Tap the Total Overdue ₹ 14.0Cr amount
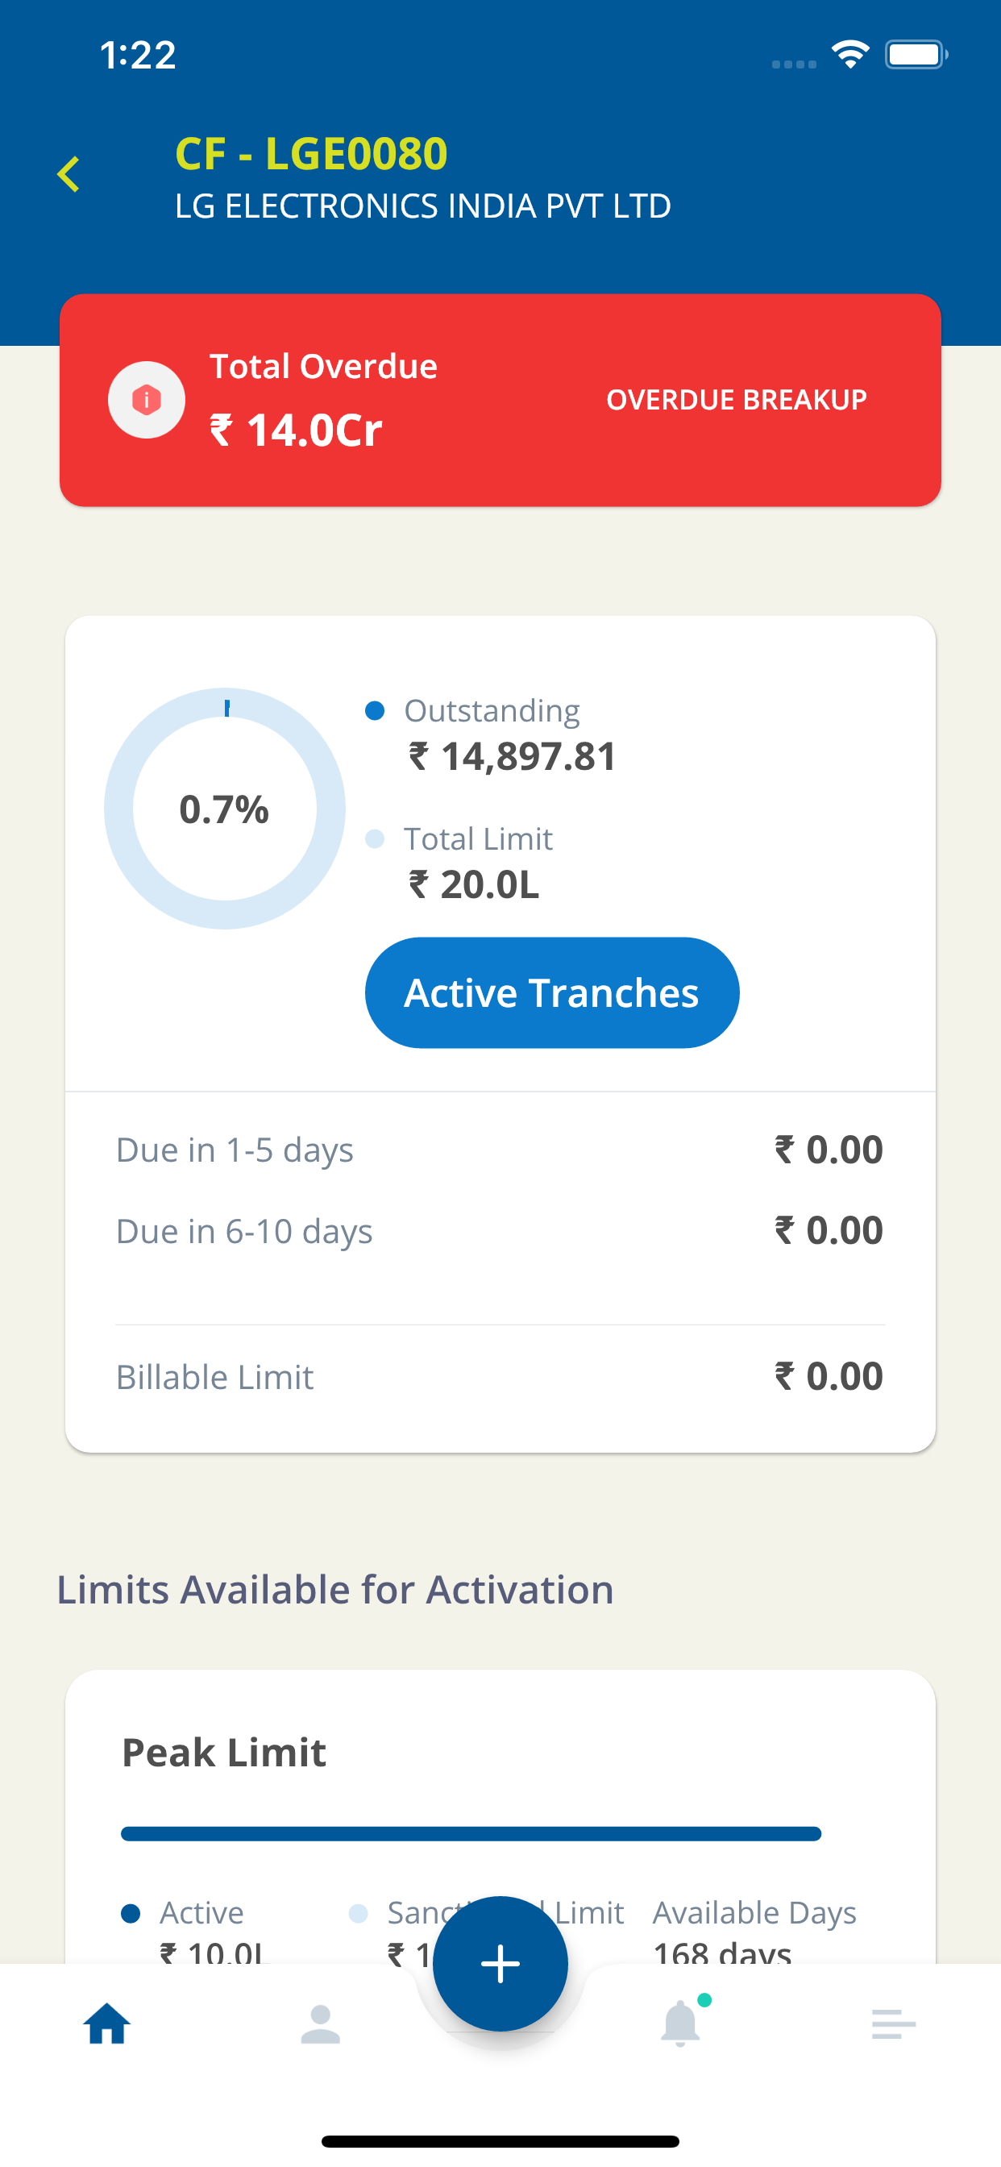Image resolution: width=1001 pixels, height=2167 pixels. [296, 430]
